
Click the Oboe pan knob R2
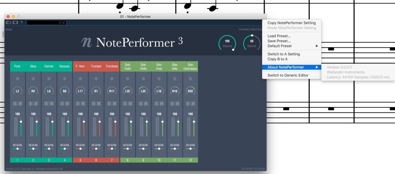[33, 91]
